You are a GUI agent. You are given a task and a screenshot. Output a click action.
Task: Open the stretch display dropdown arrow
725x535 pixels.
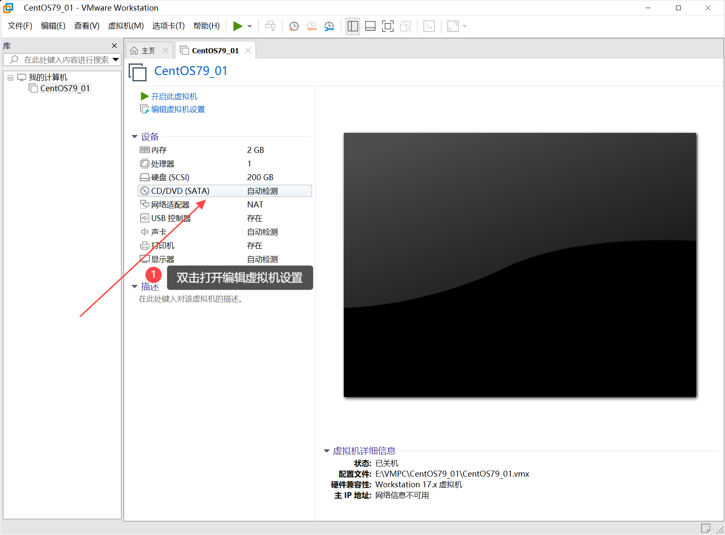[465, 26]
